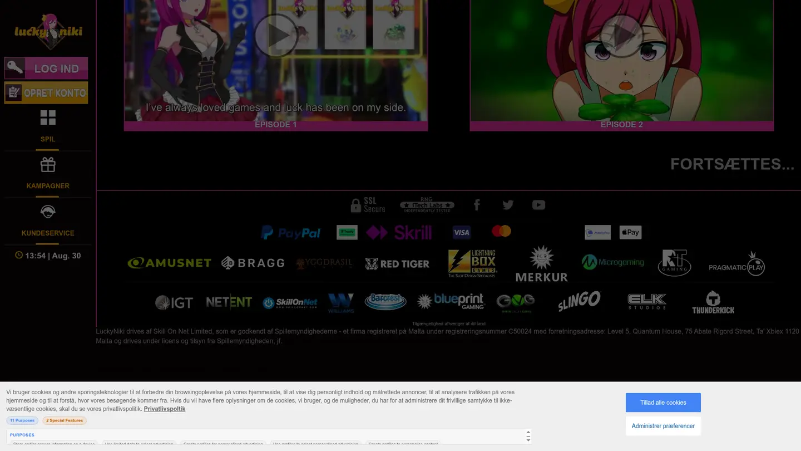The height and width of the screenshot is (451, 801).
Task: Play the Episode 2 video
Action: coord(622,36)
